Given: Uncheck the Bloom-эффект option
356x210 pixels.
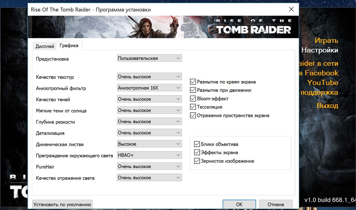Looking at the screenshot, I should pyautogui.click(x=193, y=98).
